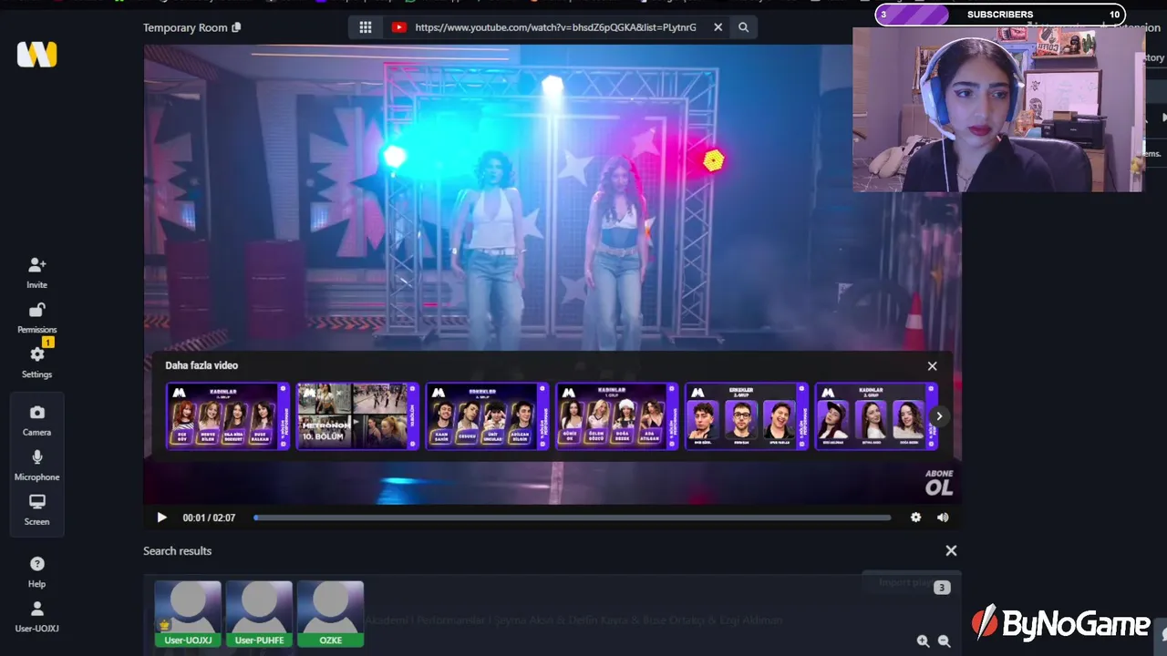This screenshot has width=1167, height=656.
Task: Click the Search results heading
Action: tap(177, 551)
